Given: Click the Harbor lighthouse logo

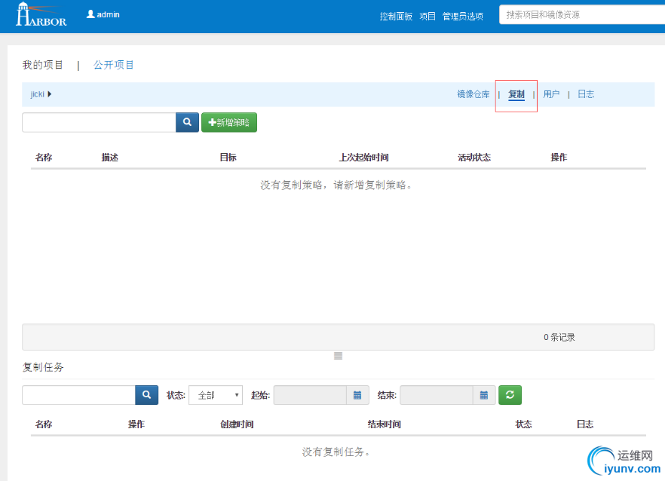Looking at the screenshot, I should 41,15.
